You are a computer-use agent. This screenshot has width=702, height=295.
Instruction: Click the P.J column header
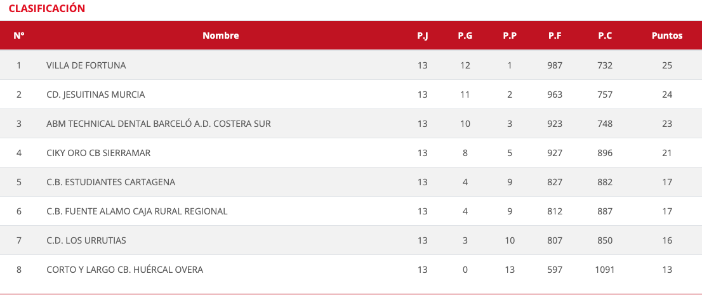423,36
